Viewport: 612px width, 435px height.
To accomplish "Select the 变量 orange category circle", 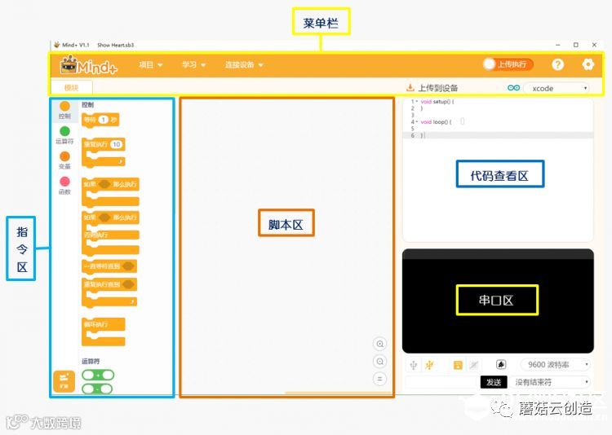I will pyautogui.click(x=64, y=156).
